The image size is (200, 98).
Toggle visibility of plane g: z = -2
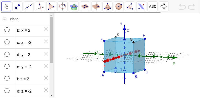tap(7, 91)
